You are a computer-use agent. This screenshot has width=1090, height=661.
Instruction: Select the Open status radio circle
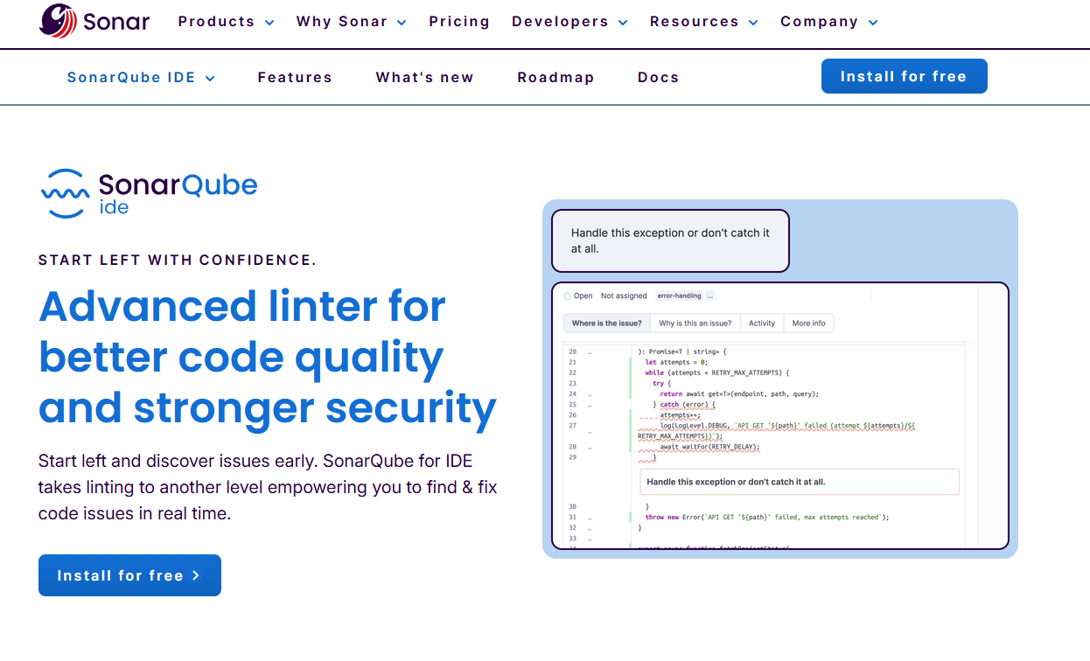568,296
